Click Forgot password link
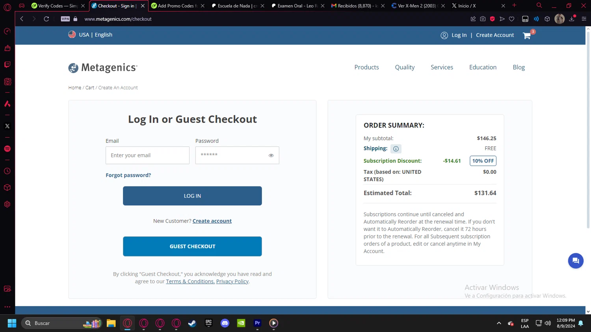The width and height of the screenshot is (591, 332). (x=128, y=175)
